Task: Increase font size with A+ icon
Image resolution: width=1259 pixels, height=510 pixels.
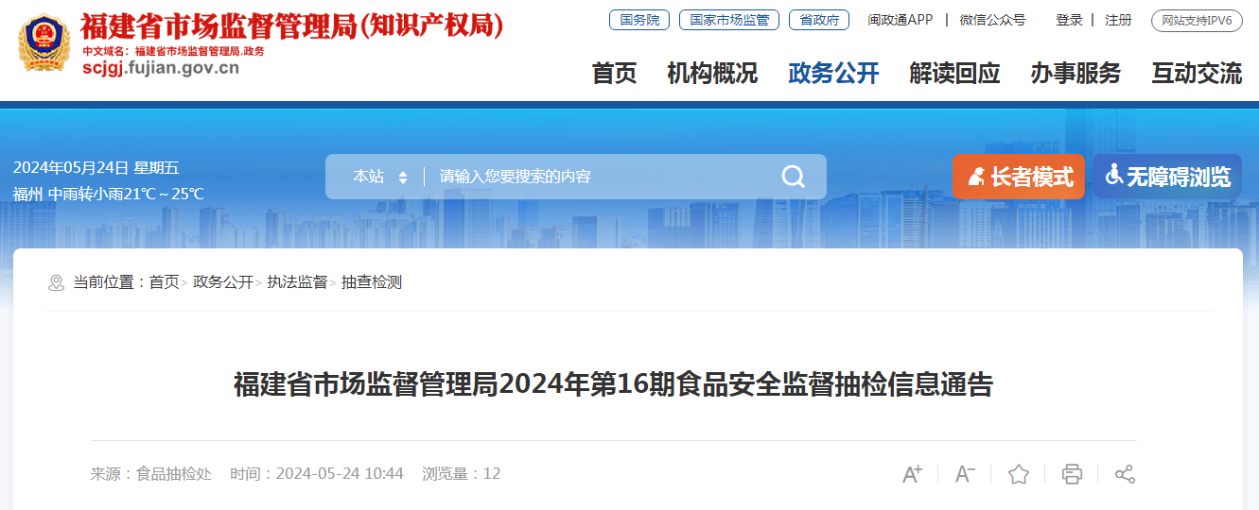Action: [x=912, y=474]
